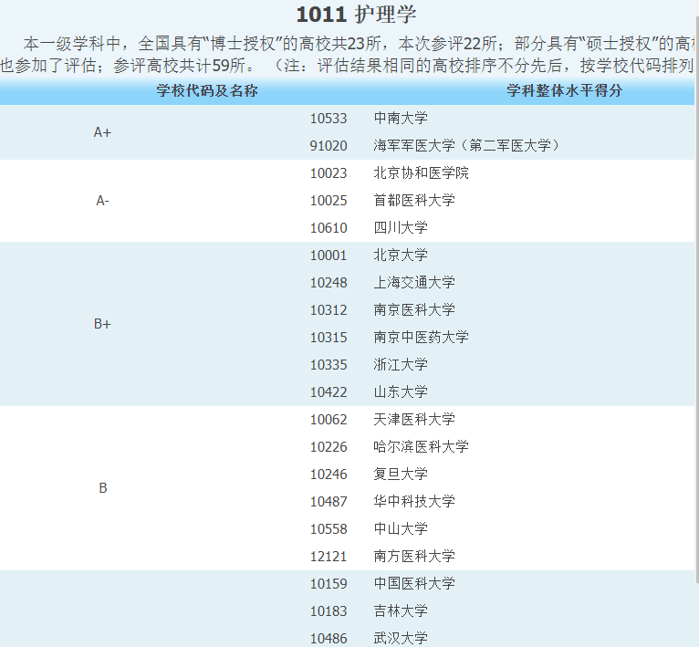Click the 学校代码及名称 column header
699x647 pixels.
tap(206, 91)
